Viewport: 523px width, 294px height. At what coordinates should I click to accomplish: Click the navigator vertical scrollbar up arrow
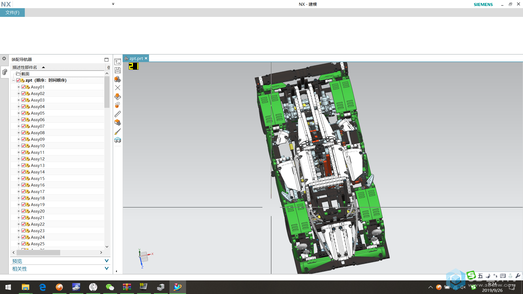[x=107, y=73]
